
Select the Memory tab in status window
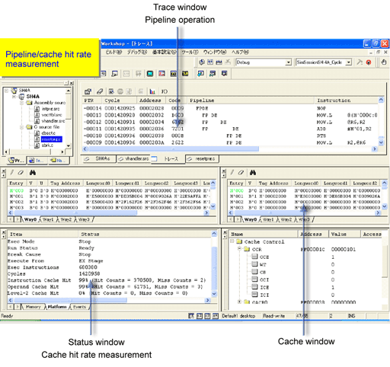pos(33,307)
